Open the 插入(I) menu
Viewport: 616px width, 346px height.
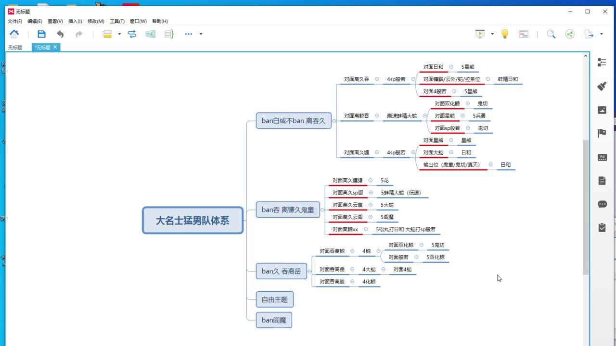point(75,21)
